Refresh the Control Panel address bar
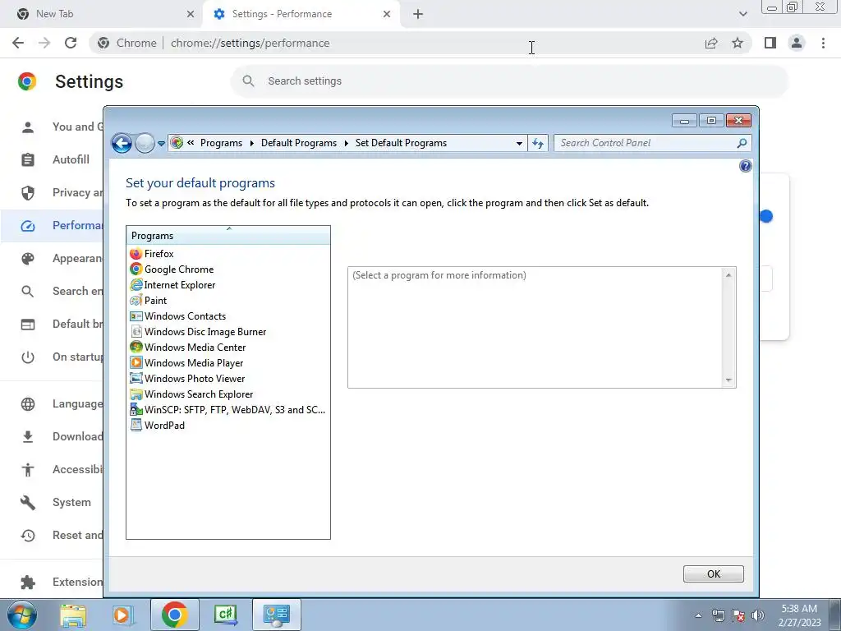This screenshot has width=841, height=631. pos(538,143)
